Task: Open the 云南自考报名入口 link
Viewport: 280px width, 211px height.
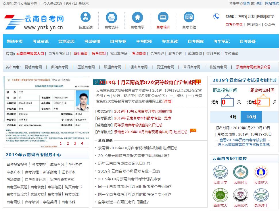Action: tap(30, 54)
